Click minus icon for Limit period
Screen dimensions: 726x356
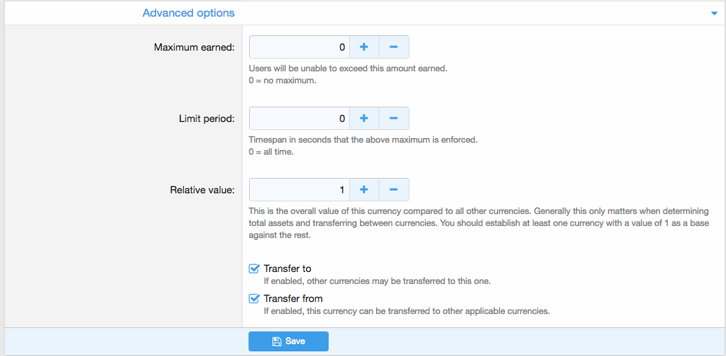coord(393,119)
